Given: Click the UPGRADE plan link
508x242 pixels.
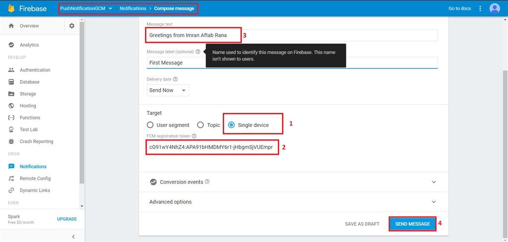Looking at the screenshot, I should coord(67,219).
